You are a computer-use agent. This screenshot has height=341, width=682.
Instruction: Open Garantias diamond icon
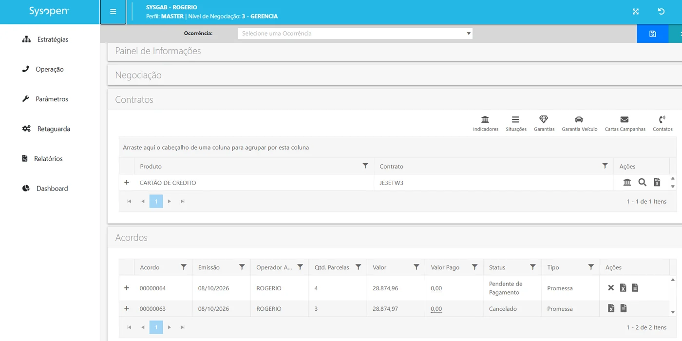coord(544,124)
